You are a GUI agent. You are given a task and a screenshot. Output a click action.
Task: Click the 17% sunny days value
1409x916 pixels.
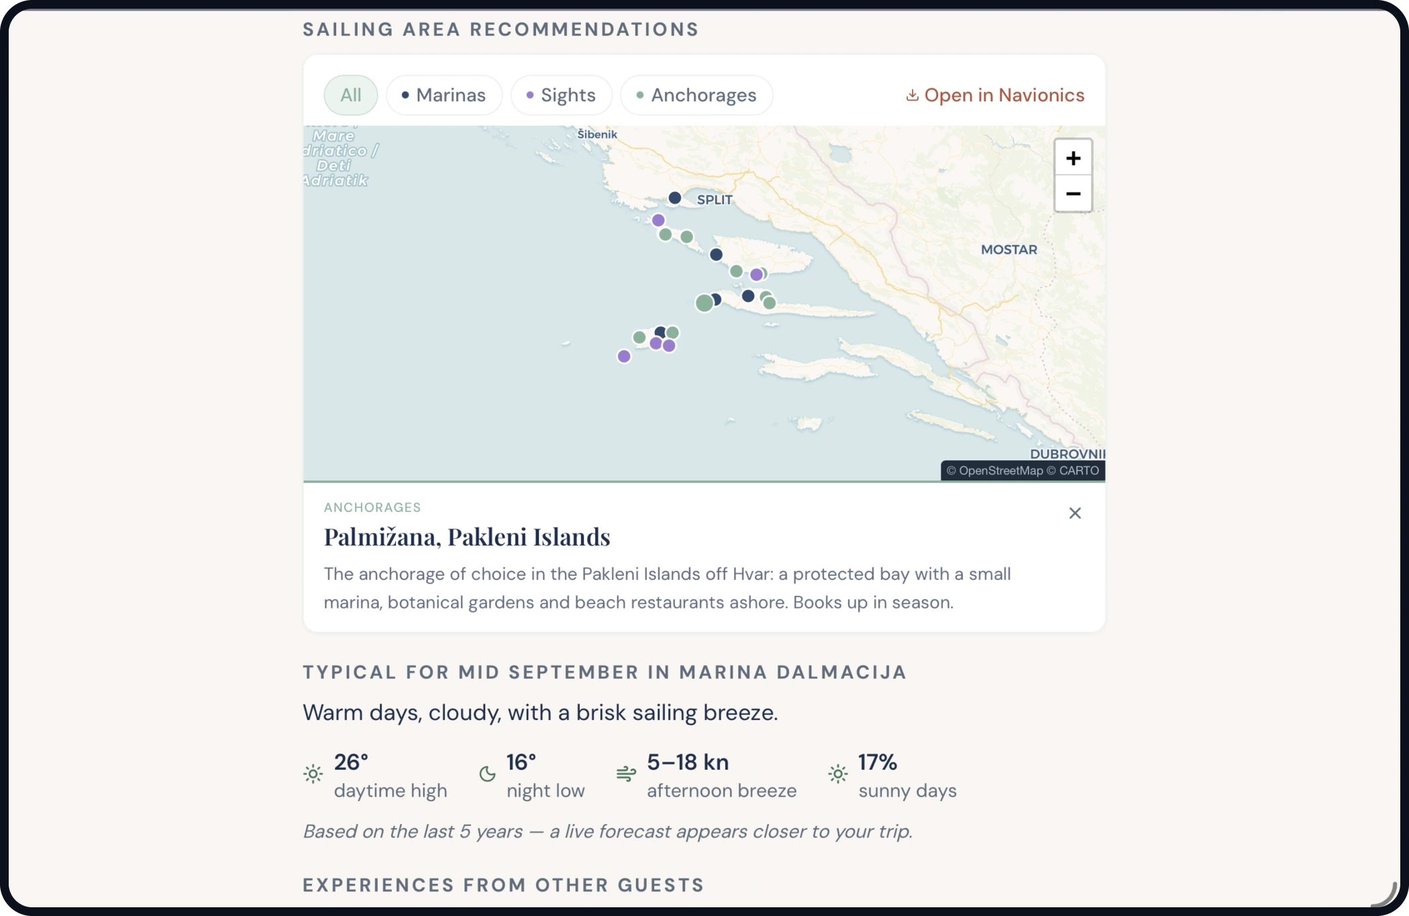[x=878, y=762]
